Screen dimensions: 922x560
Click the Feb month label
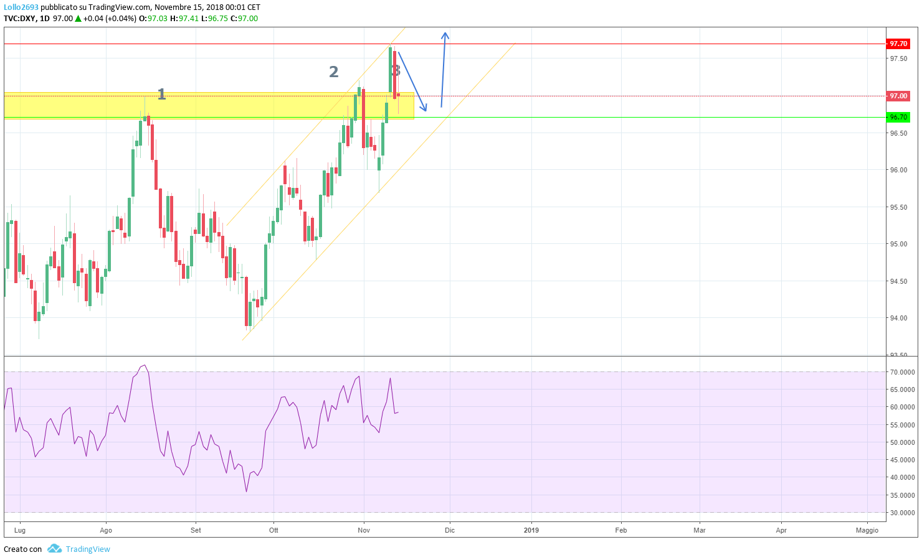(x=621, y=530)
